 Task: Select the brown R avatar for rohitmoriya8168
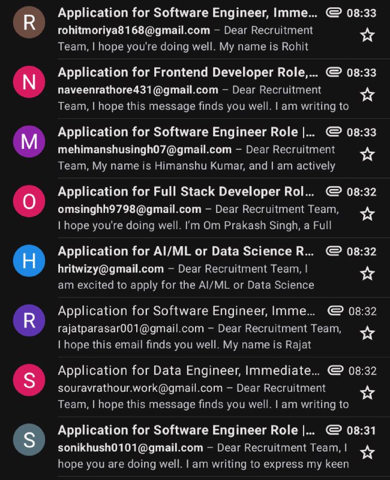point(29,22)
